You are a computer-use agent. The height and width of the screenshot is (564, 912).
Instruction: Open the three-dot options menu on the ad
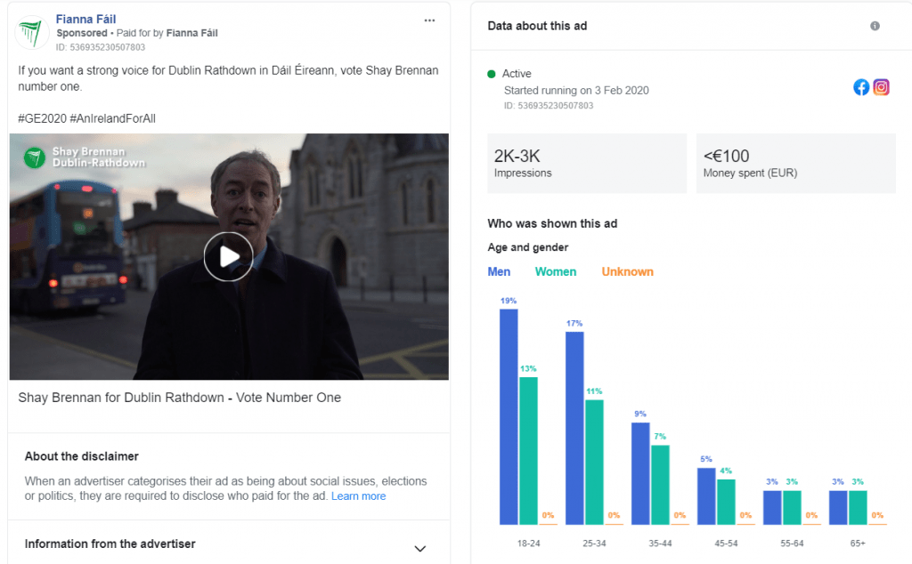[x=430, y=20]
